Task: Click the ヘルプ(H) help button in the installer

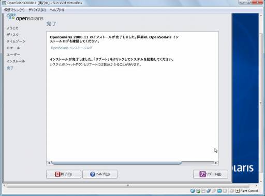Action: [x=100, y=174]
